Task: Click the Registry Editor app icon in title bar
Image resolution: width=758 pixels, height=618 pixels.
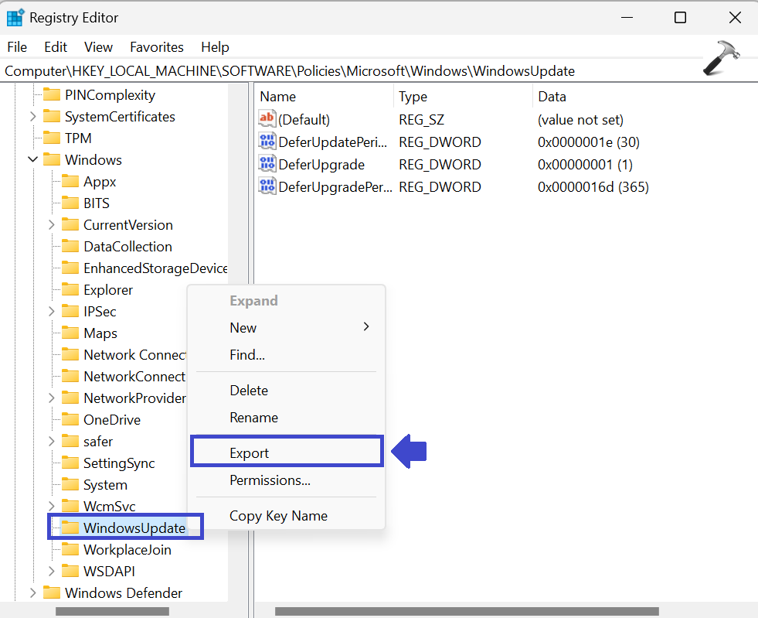Action: point(15,17)
